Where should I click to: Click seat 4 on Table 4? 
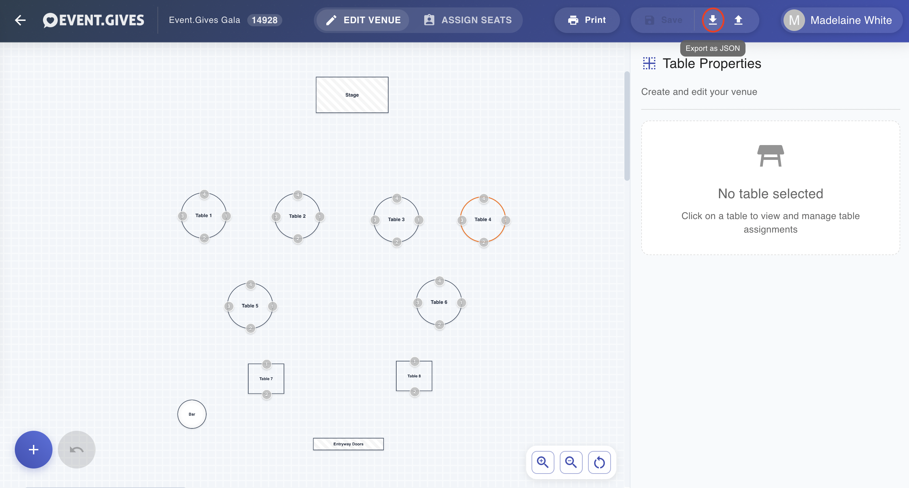(484, 199)
